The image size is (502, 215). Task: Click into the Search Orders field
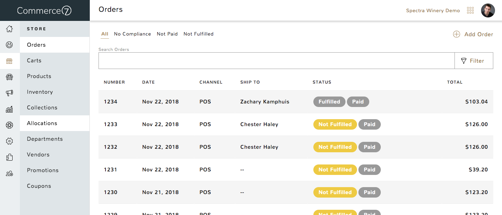click(x=276, y=61)
